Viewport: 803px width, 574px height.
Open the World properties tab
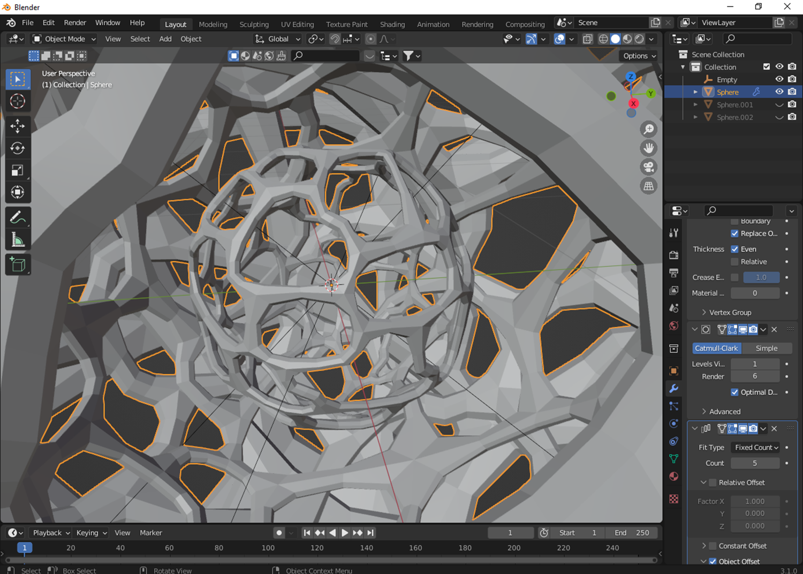click(x=674, y=326)
